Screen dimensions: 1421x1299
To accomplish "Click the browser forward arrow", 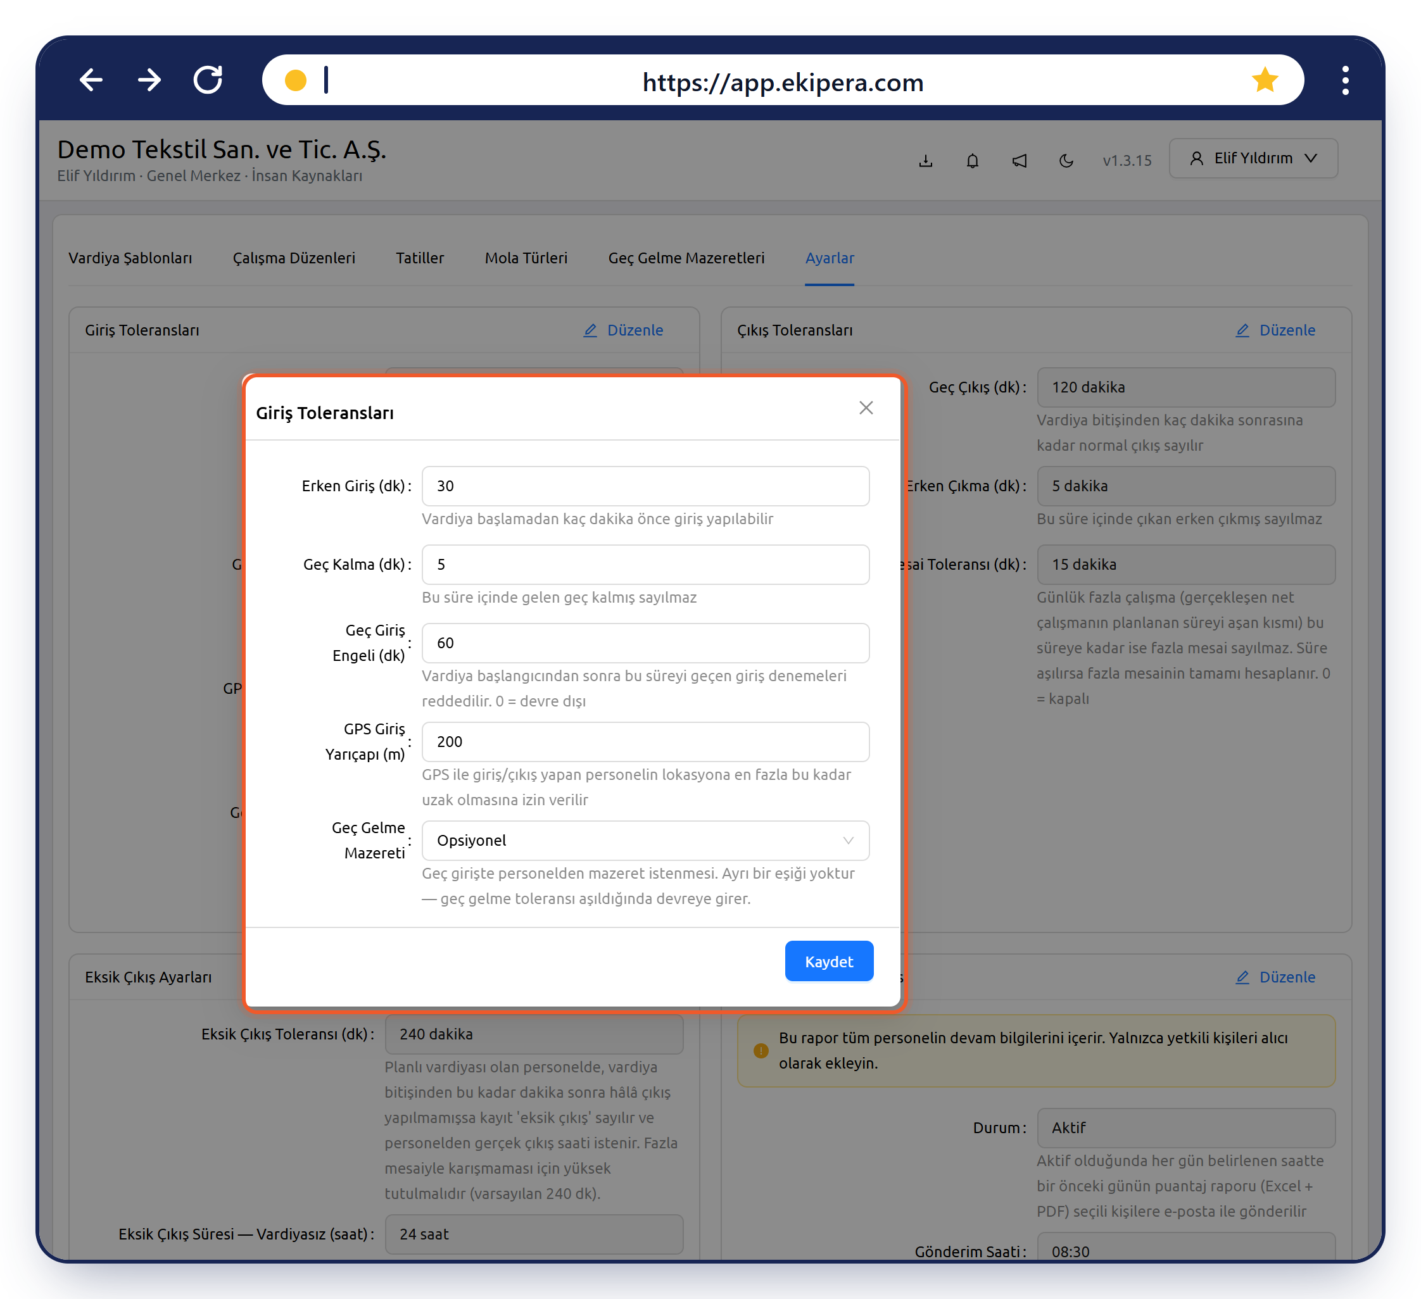I will pos(149,80).
